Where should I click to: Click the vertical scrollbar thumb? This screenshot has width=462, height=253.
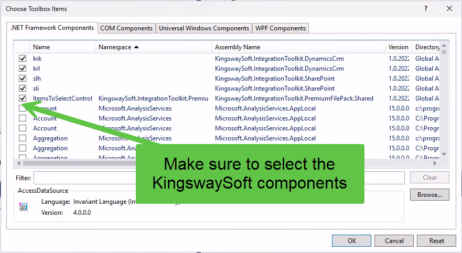tap(444, 52)
